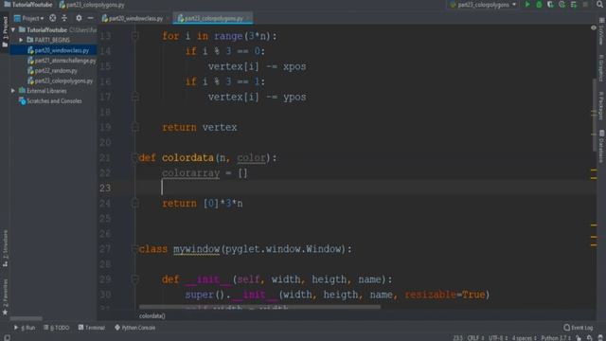Open the Run tool window

[x=25, y=328]
